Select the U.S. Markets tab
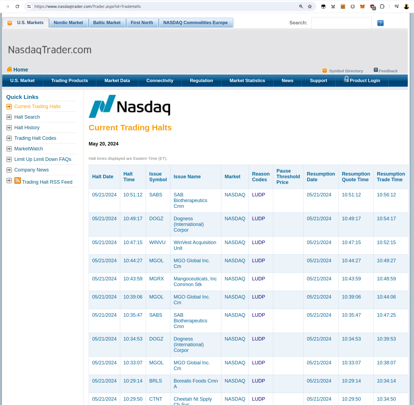Image resolution: width=414 pixels, height=405 pixels. click(x=26, y=23)
